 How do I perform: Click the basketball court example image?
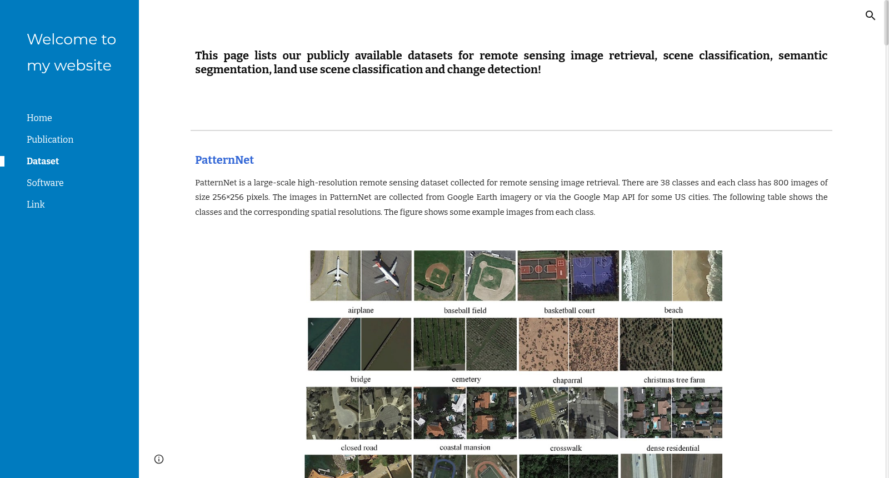568,275
